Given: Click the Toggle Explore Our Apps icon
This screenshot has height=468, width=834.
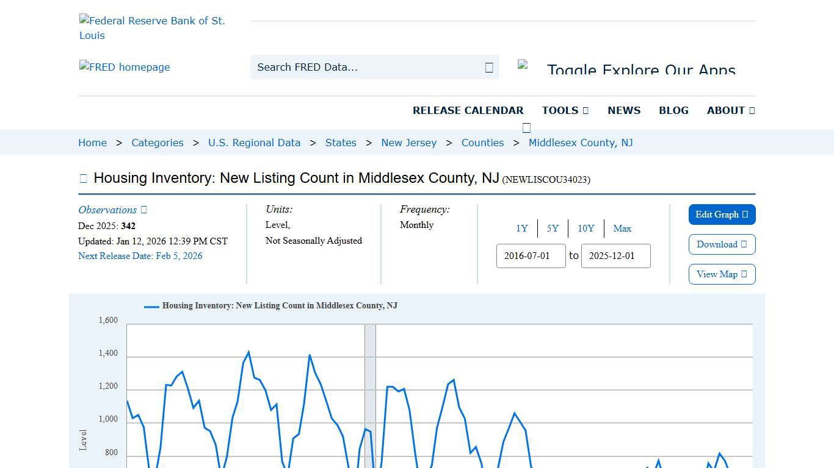Looking at the screenshot, I should pos(524,65).
